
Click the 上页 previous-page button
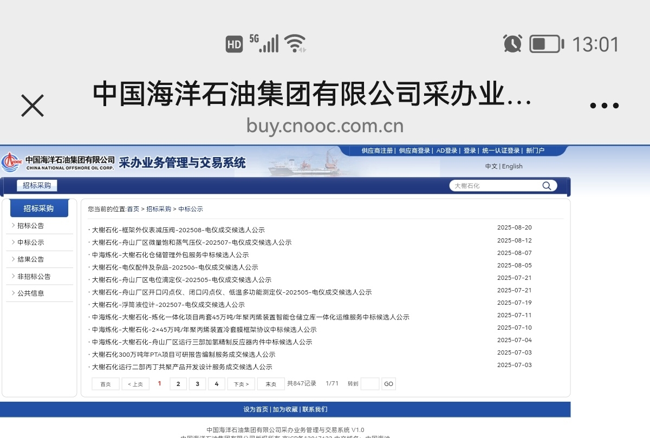tap(135, 384)
